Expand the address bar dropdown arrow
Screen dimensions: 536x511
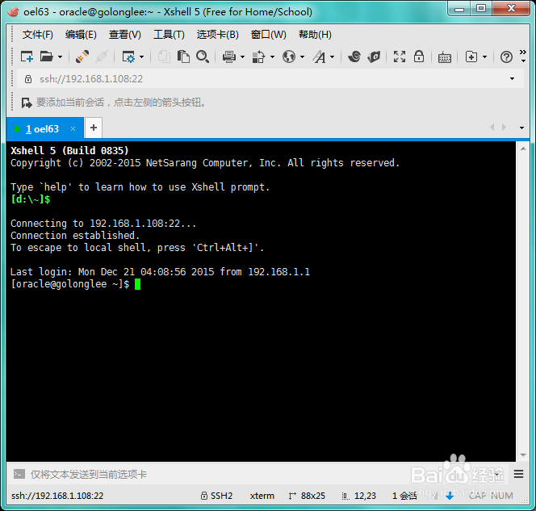(512, 79)
